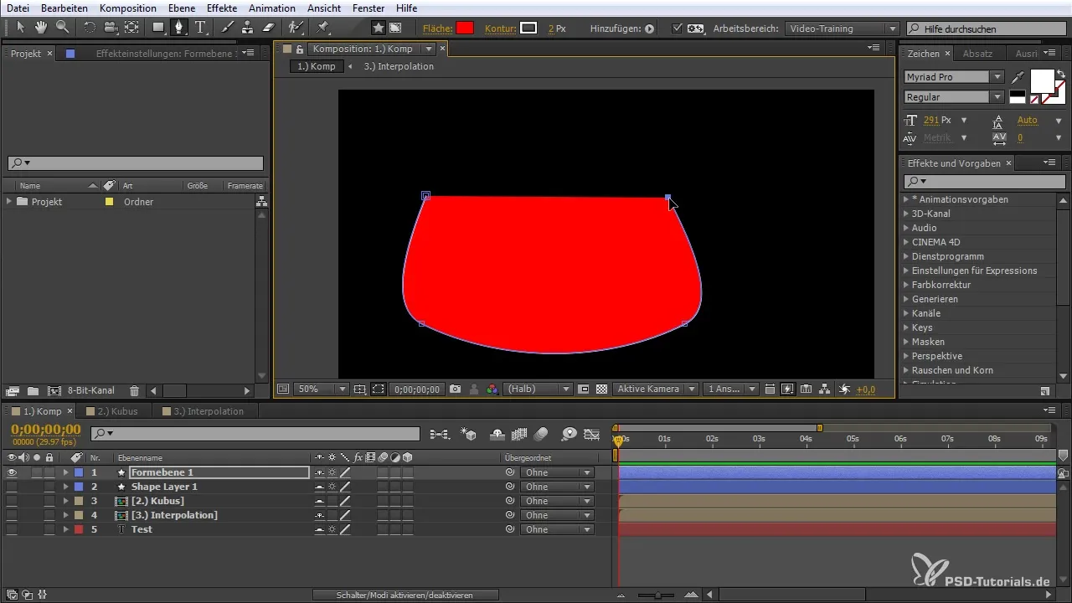Click the timeline zoom slider
Image resolution: width=1072 pixels, height=603 pixels.
[x=659, y=595]
